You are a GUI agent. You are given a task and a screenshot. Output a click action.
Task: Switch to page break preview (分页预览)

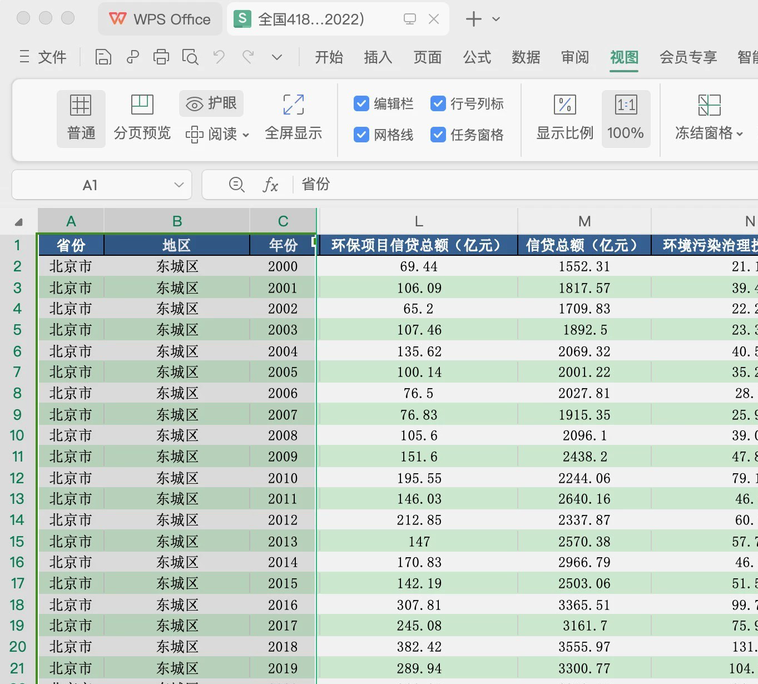tap(142, 118)
